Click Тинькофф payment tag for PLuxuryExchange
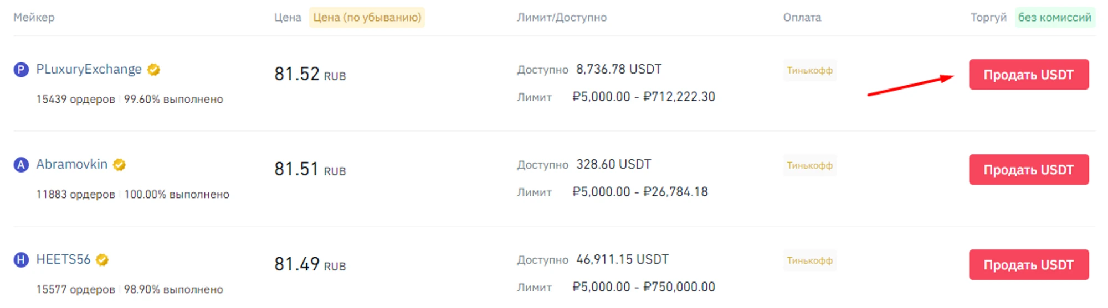Screen dimensions: 1108x308 (809, 70)
